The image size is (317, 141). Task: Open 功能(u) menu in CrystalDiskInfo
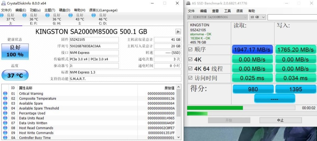click(x=35, y=10)
